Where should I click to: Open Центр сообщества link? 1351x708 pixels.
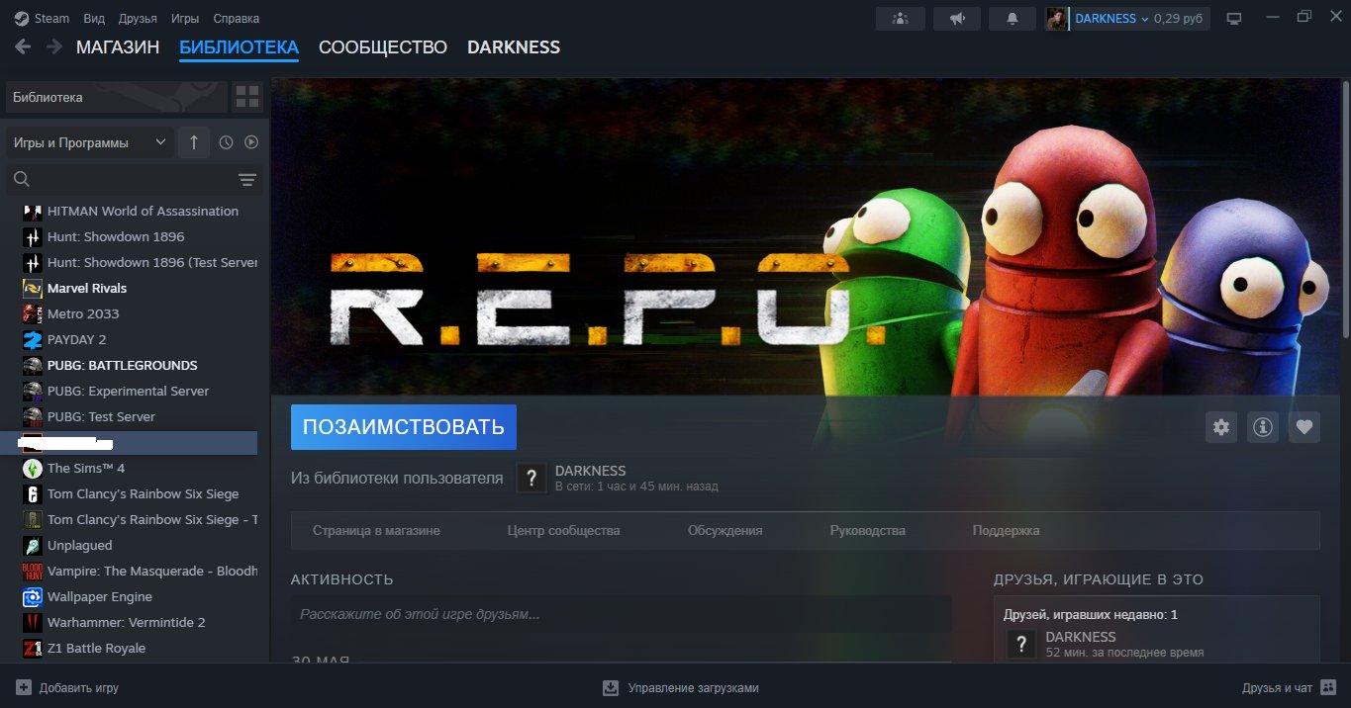(563, 531)
